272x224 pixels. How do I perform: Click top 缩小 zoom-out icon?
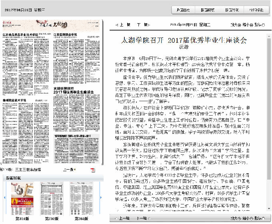coord(251,24)
